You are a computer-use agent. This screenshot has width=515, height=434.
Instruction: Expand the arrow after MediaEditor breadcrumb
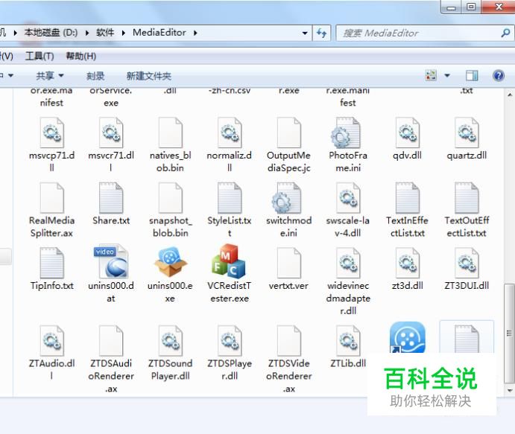pyautogui.click(x=195, y=33)
